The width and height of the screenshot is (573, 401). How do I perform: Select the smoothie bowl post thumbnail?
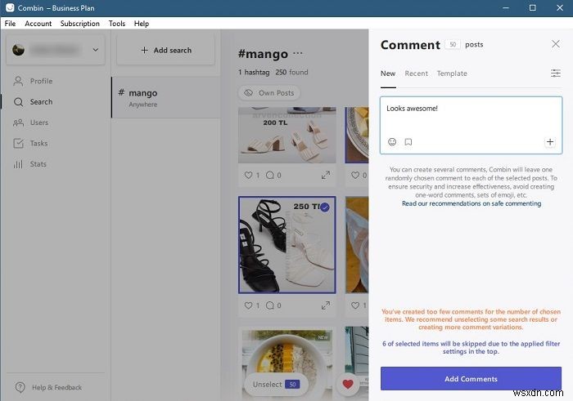tap(286, 364)
